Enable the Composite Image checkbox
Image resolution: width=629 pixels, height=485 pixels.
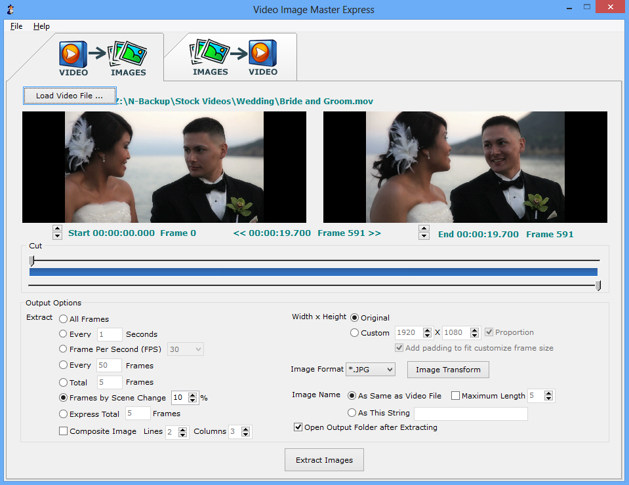point(63,431)
